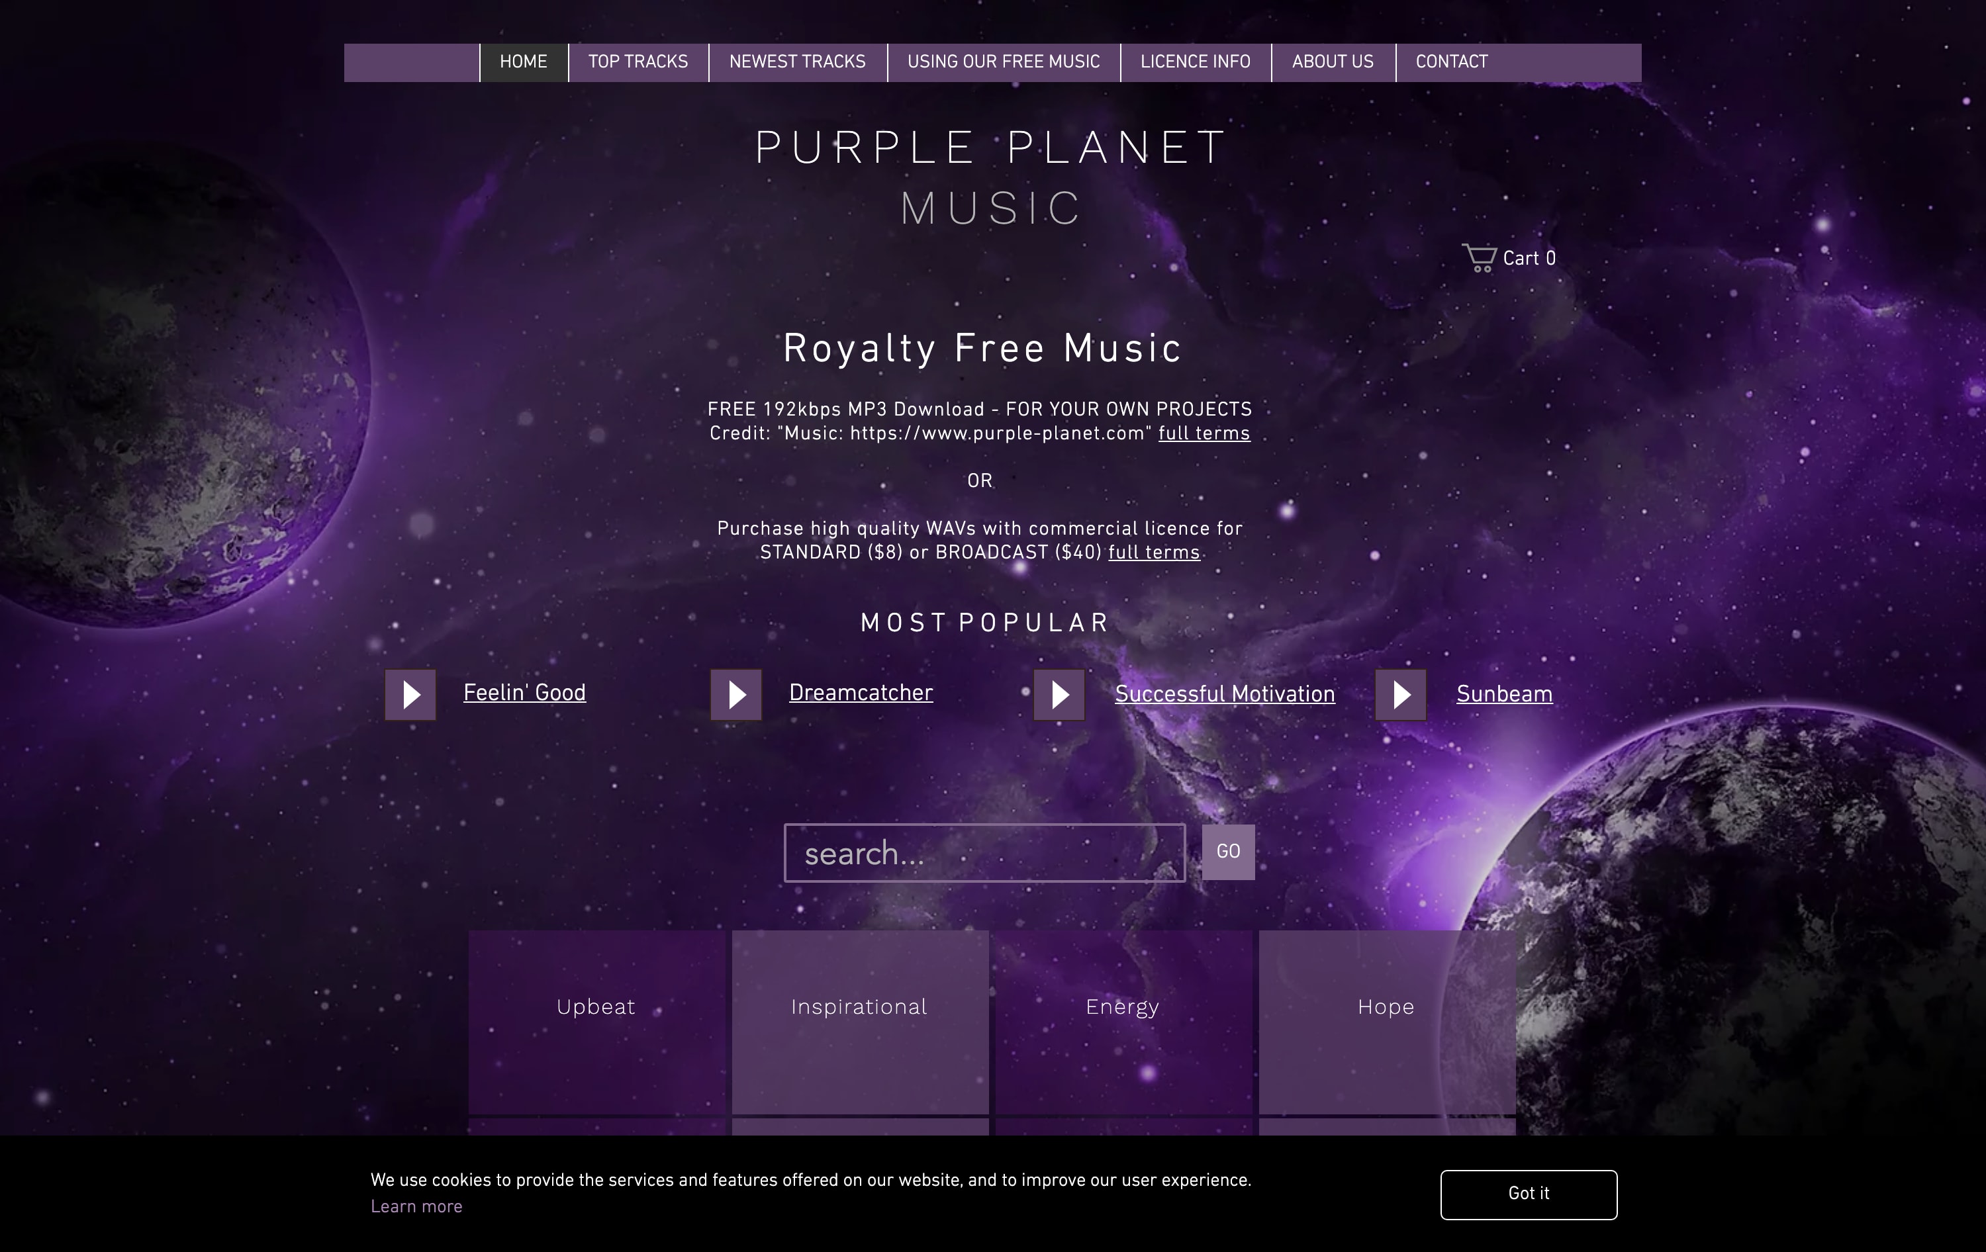Play the Feelin' Good track
The width and height of the screenshot is (1986, 1252).
click(410, 695)
